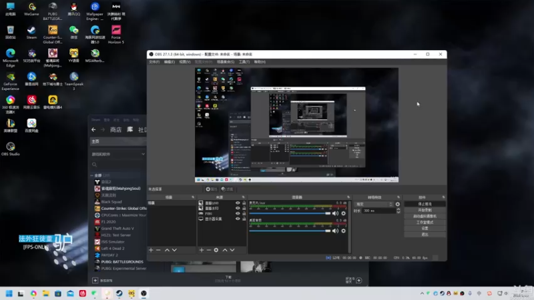Viewport: 534px width, 300px height.
Task: Pop out the controls dock panel
Action: coord(443,197)
